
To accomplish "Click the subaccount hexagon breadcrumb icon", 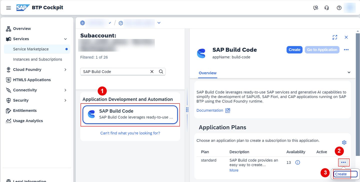I will 121,23.
